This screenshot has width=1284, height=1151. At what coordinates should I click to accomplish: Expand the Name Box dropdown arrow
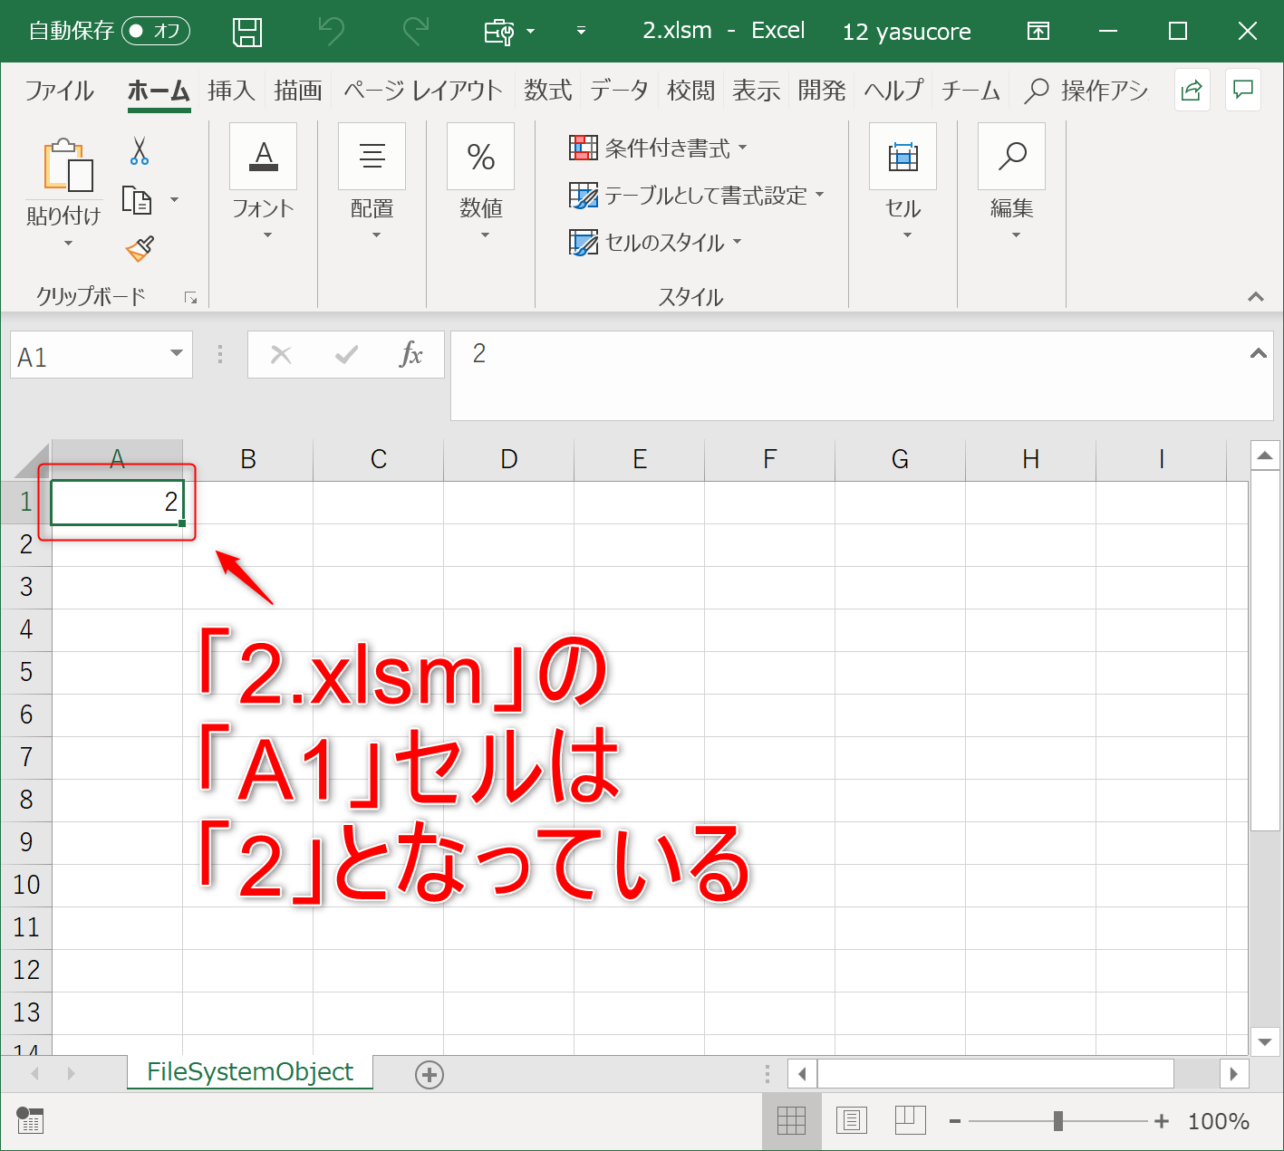177,354
